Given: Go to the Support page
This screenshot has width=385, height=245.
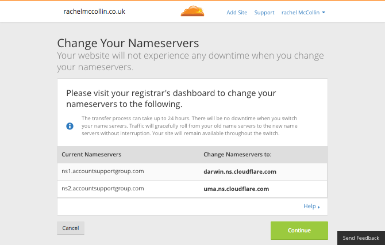Looking at the screenshot, I should point(264,13).
